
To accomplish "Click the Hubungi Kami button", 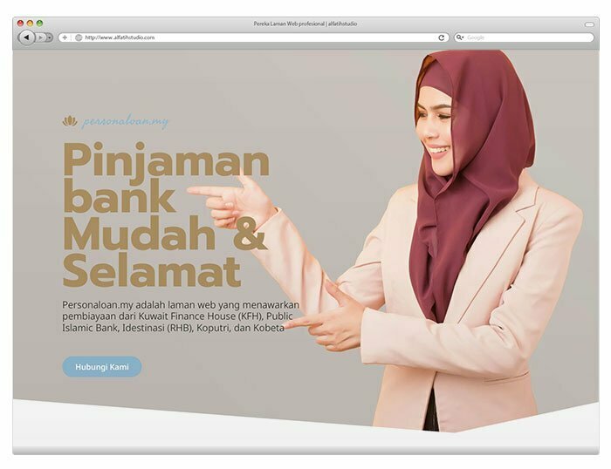I will (102, 367).
